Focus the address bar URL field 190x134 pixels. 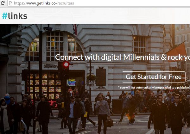click(98, 3)
